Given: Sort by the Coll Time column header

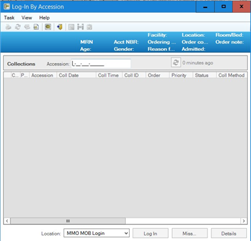Looking at the screenshot, I should [109, 75].
